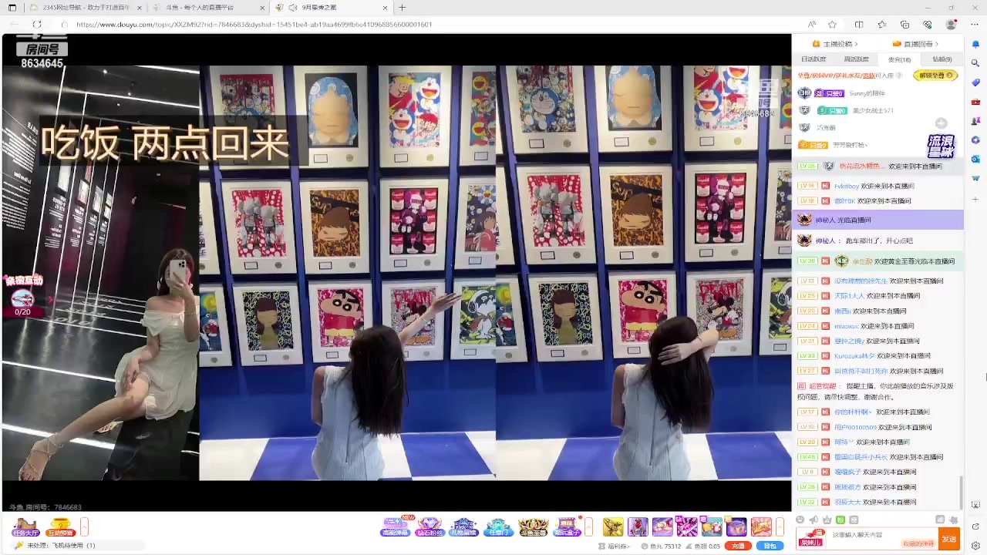Image resolution: width=987 pixels, height=555 pixels.
Task: Open the 任意门 portal icon
Action: click(x=499, y=527)
